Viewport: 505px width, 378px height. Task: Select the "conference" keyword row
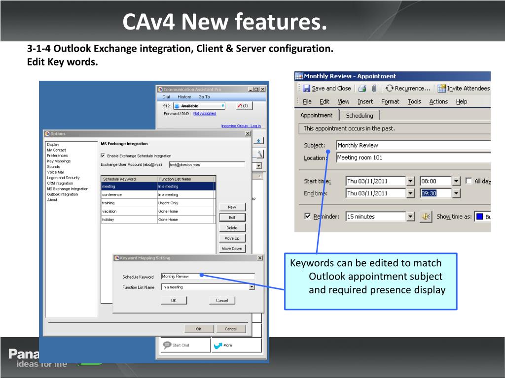tap(157, 194)
